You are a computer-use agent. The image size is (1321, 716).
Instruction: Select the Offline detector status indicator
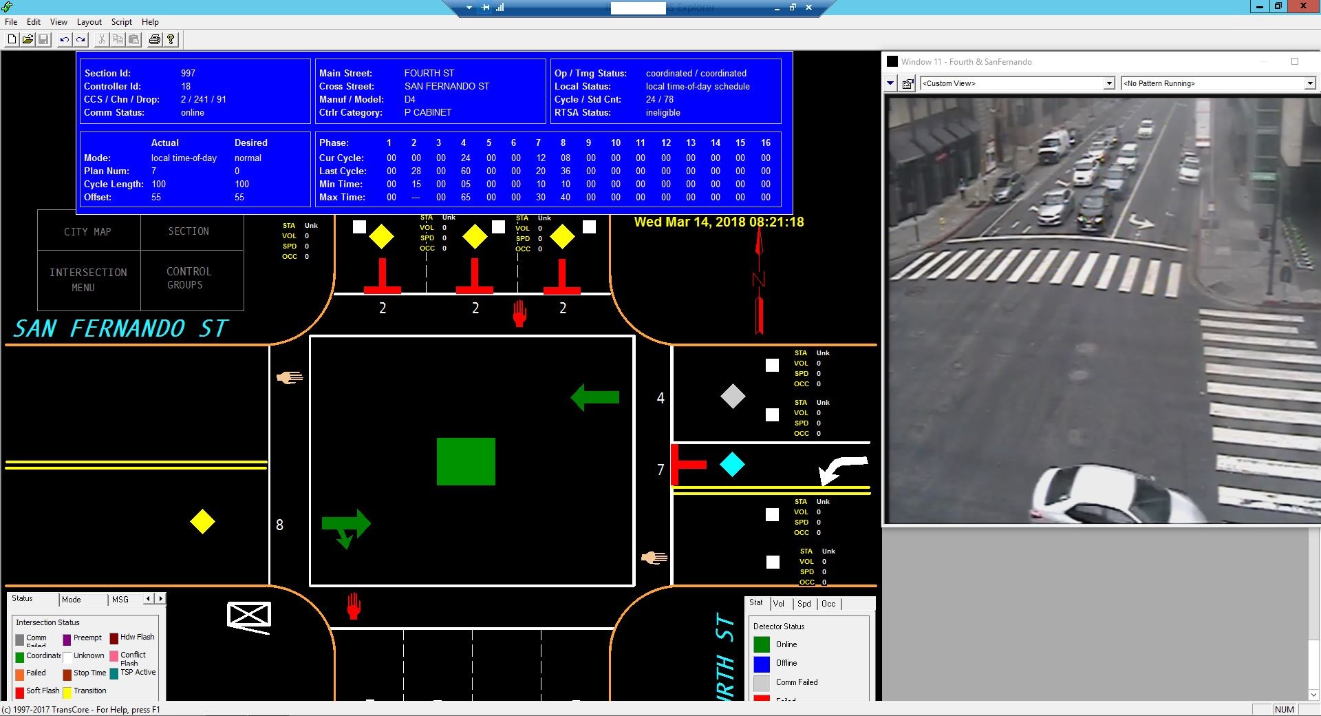pyautogui.click(x=762, y=663)
